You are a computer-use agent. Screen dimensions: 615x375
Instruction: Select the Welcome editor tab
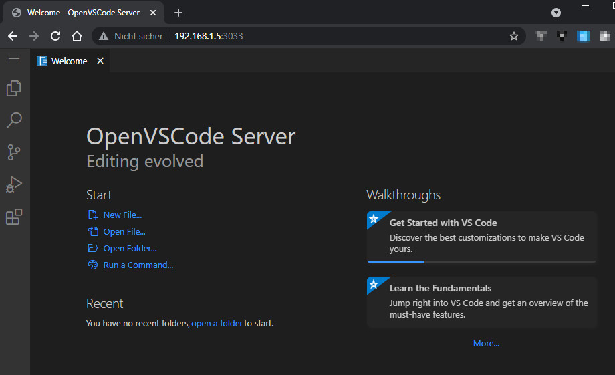tap(69, 61)
